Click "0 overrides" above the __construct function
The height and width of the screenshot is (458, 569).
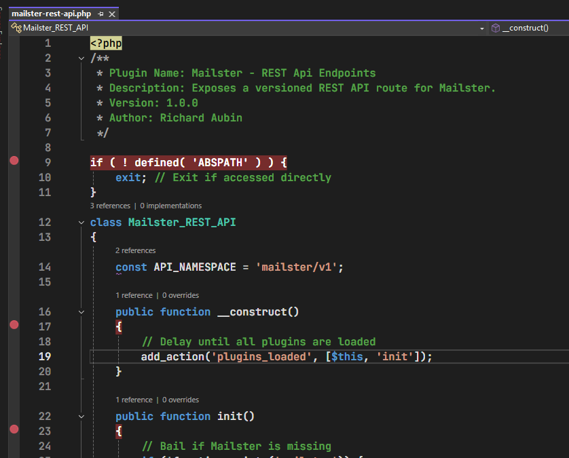(x=181, y=295)
